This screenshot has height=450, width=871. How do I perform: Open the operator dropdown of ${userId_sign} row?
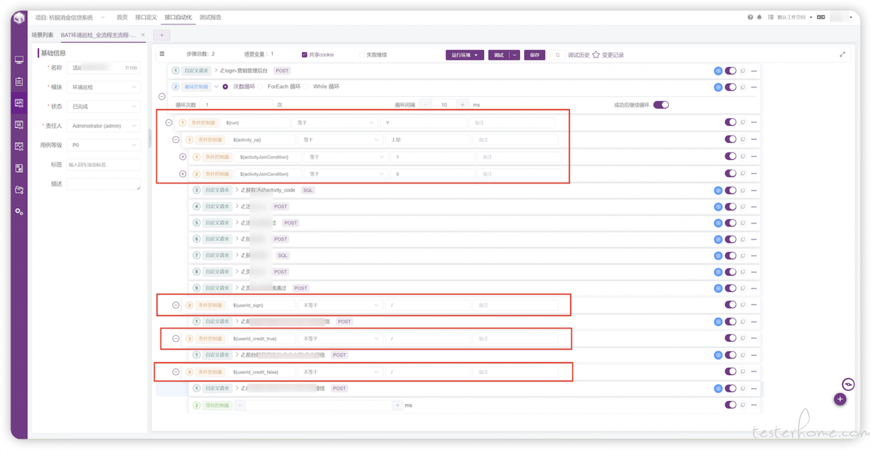[341, 305]
